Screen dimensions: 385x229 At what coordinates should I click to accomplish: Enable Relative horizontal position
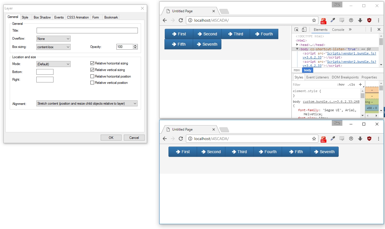pyautogui.click(x=92, y=76)
